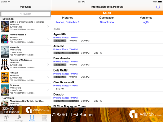This screenshot has width=163, height=122.
Task: Select the Peliculas tab icon
Action: 32,118
